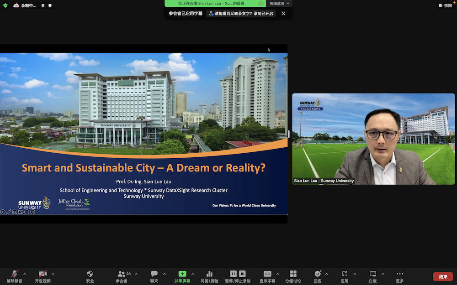This screenshot has height=285, width=457.
Task: Open the 更多 more menu
Action: [400, 276]
